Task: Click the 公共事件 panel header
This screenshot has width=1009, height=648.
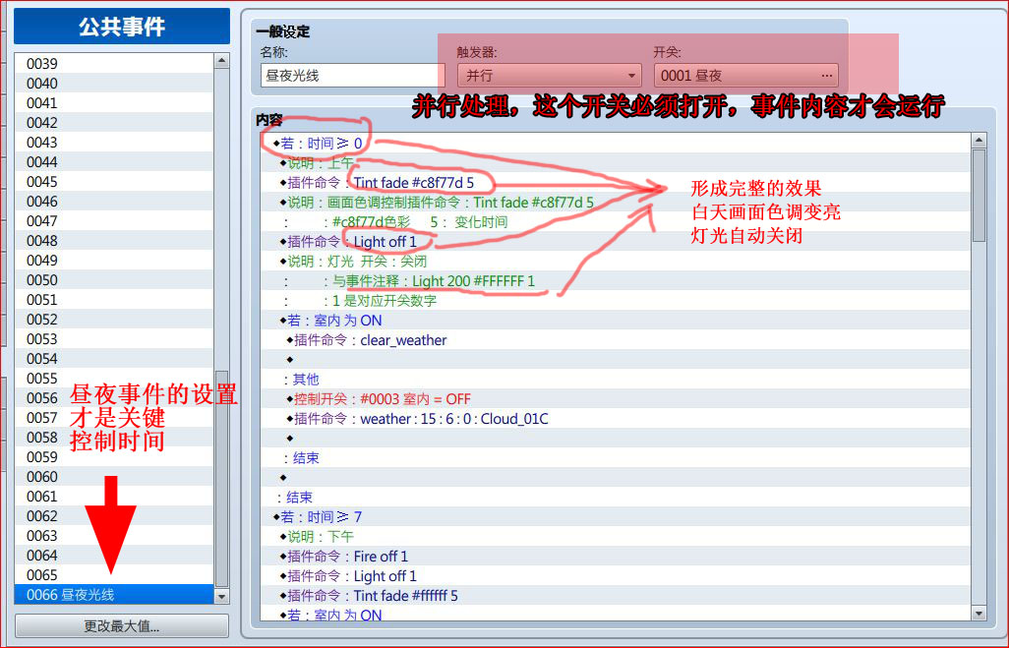Action: pos(122,27)
